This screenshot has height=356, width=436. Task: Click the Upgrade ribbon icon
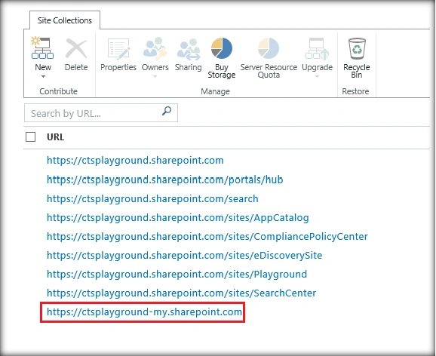[x=317, y=49]
